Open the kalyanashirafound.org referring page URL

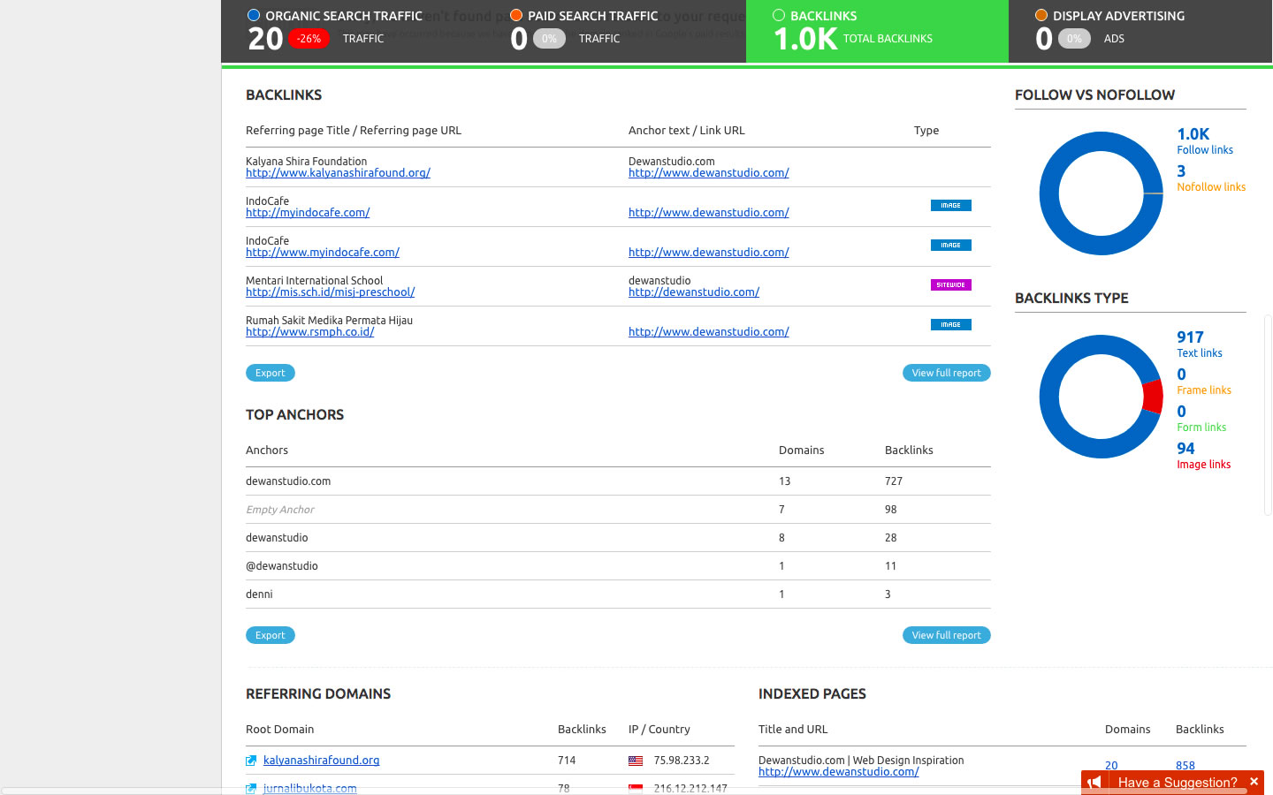point(338,173)
